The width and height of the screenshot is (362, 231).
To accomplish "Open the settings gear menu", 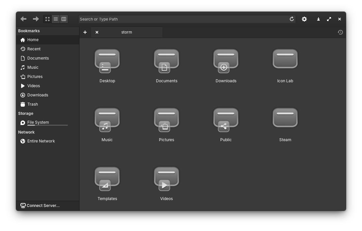I will point(304,19).
